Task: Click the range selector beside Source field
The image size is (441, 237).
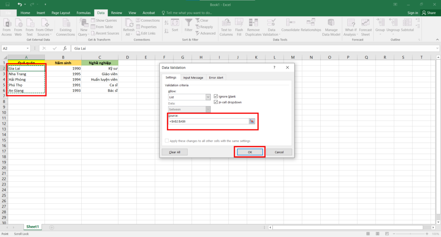Action: (x=252, y=121)
